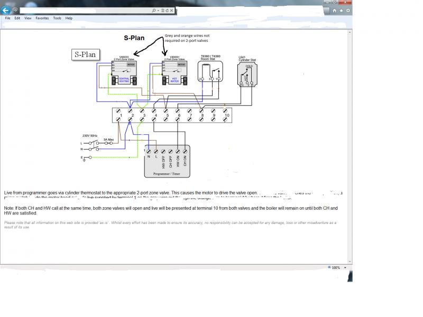423x317 pixels.
Task: Go to the Home page icon
Action: point(335,10)
